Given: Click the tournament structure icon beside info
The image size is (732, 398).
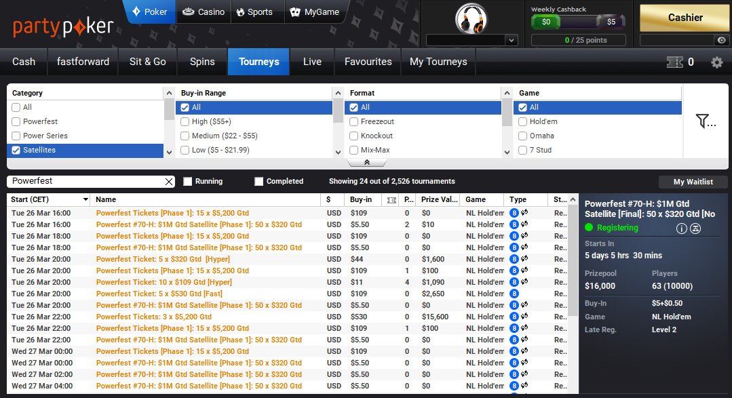Looking at the screenshot, I should 695,228.
